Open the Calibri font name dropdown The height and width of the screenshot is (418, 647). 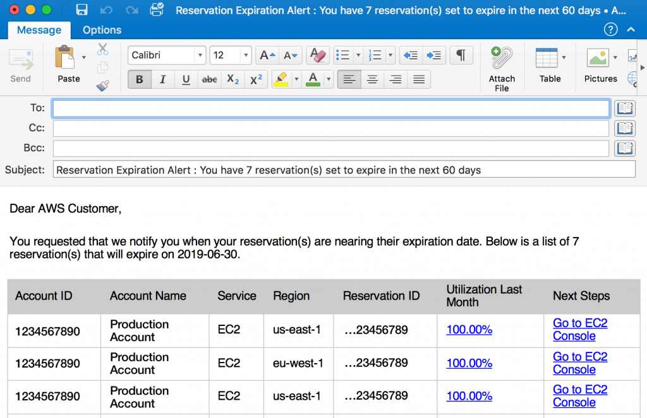(x=200, y=55)
